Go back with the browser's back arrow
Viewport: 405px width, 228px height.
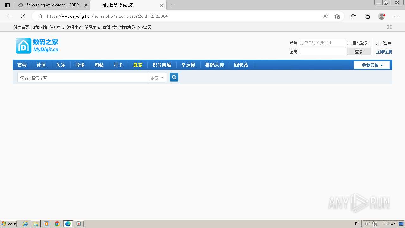click(x=9, y=16)
